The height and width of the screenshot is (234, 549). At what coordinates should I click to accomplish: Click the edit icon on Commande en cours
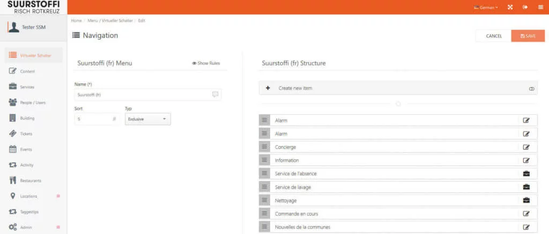point(526,214)
